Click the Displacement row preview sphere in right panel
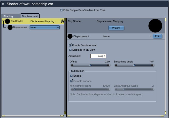The height and width of the screenshot is (118, 169). click(70, 36)
